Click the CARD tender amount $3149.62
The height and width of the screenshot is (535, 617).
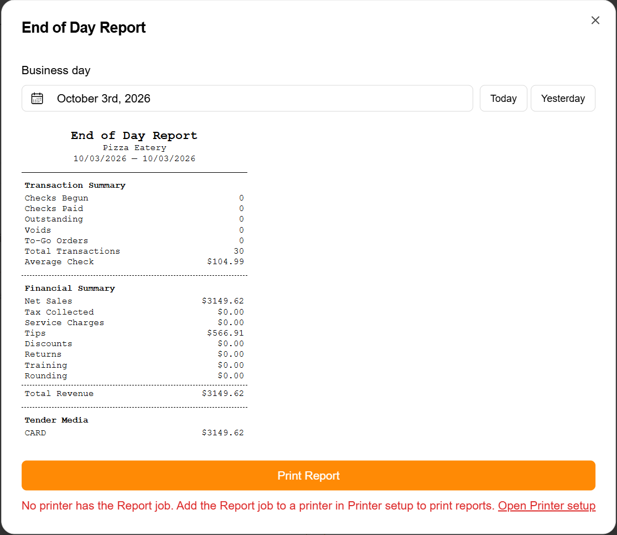pos(222,433)
